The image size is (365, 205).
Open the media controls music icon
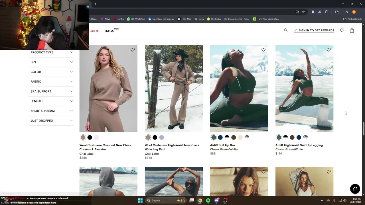click(347, 12)
